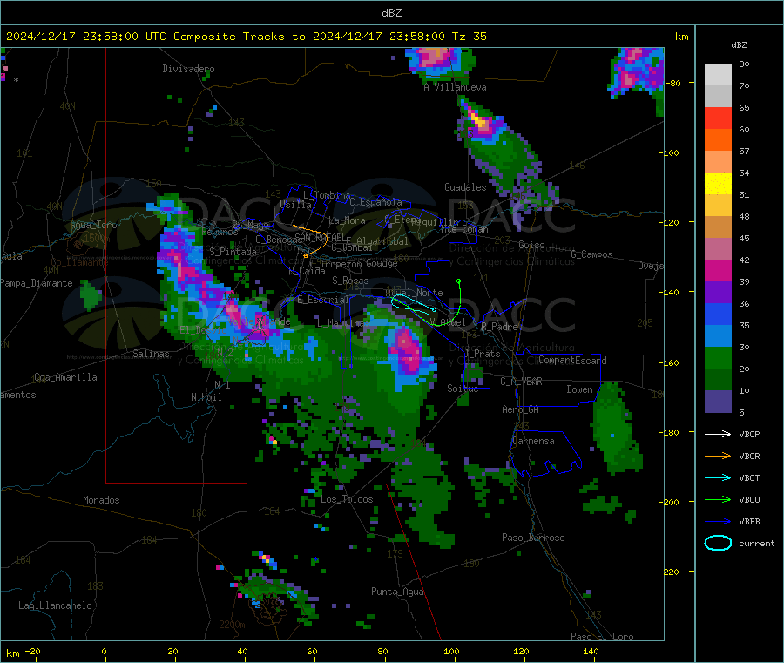Click the 'Punta_Agua' map label
This screenshot has height=663, width=784.
tap(397, 592)
